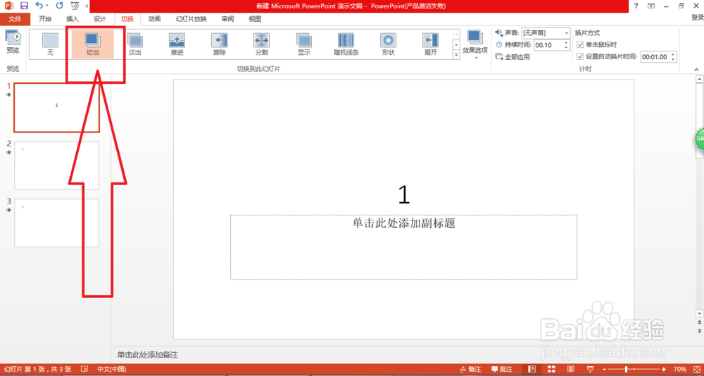This screenshot has width=704, height=376.
Task: Go to next row of the transition gallery
Action: click(x=457, y=45)
